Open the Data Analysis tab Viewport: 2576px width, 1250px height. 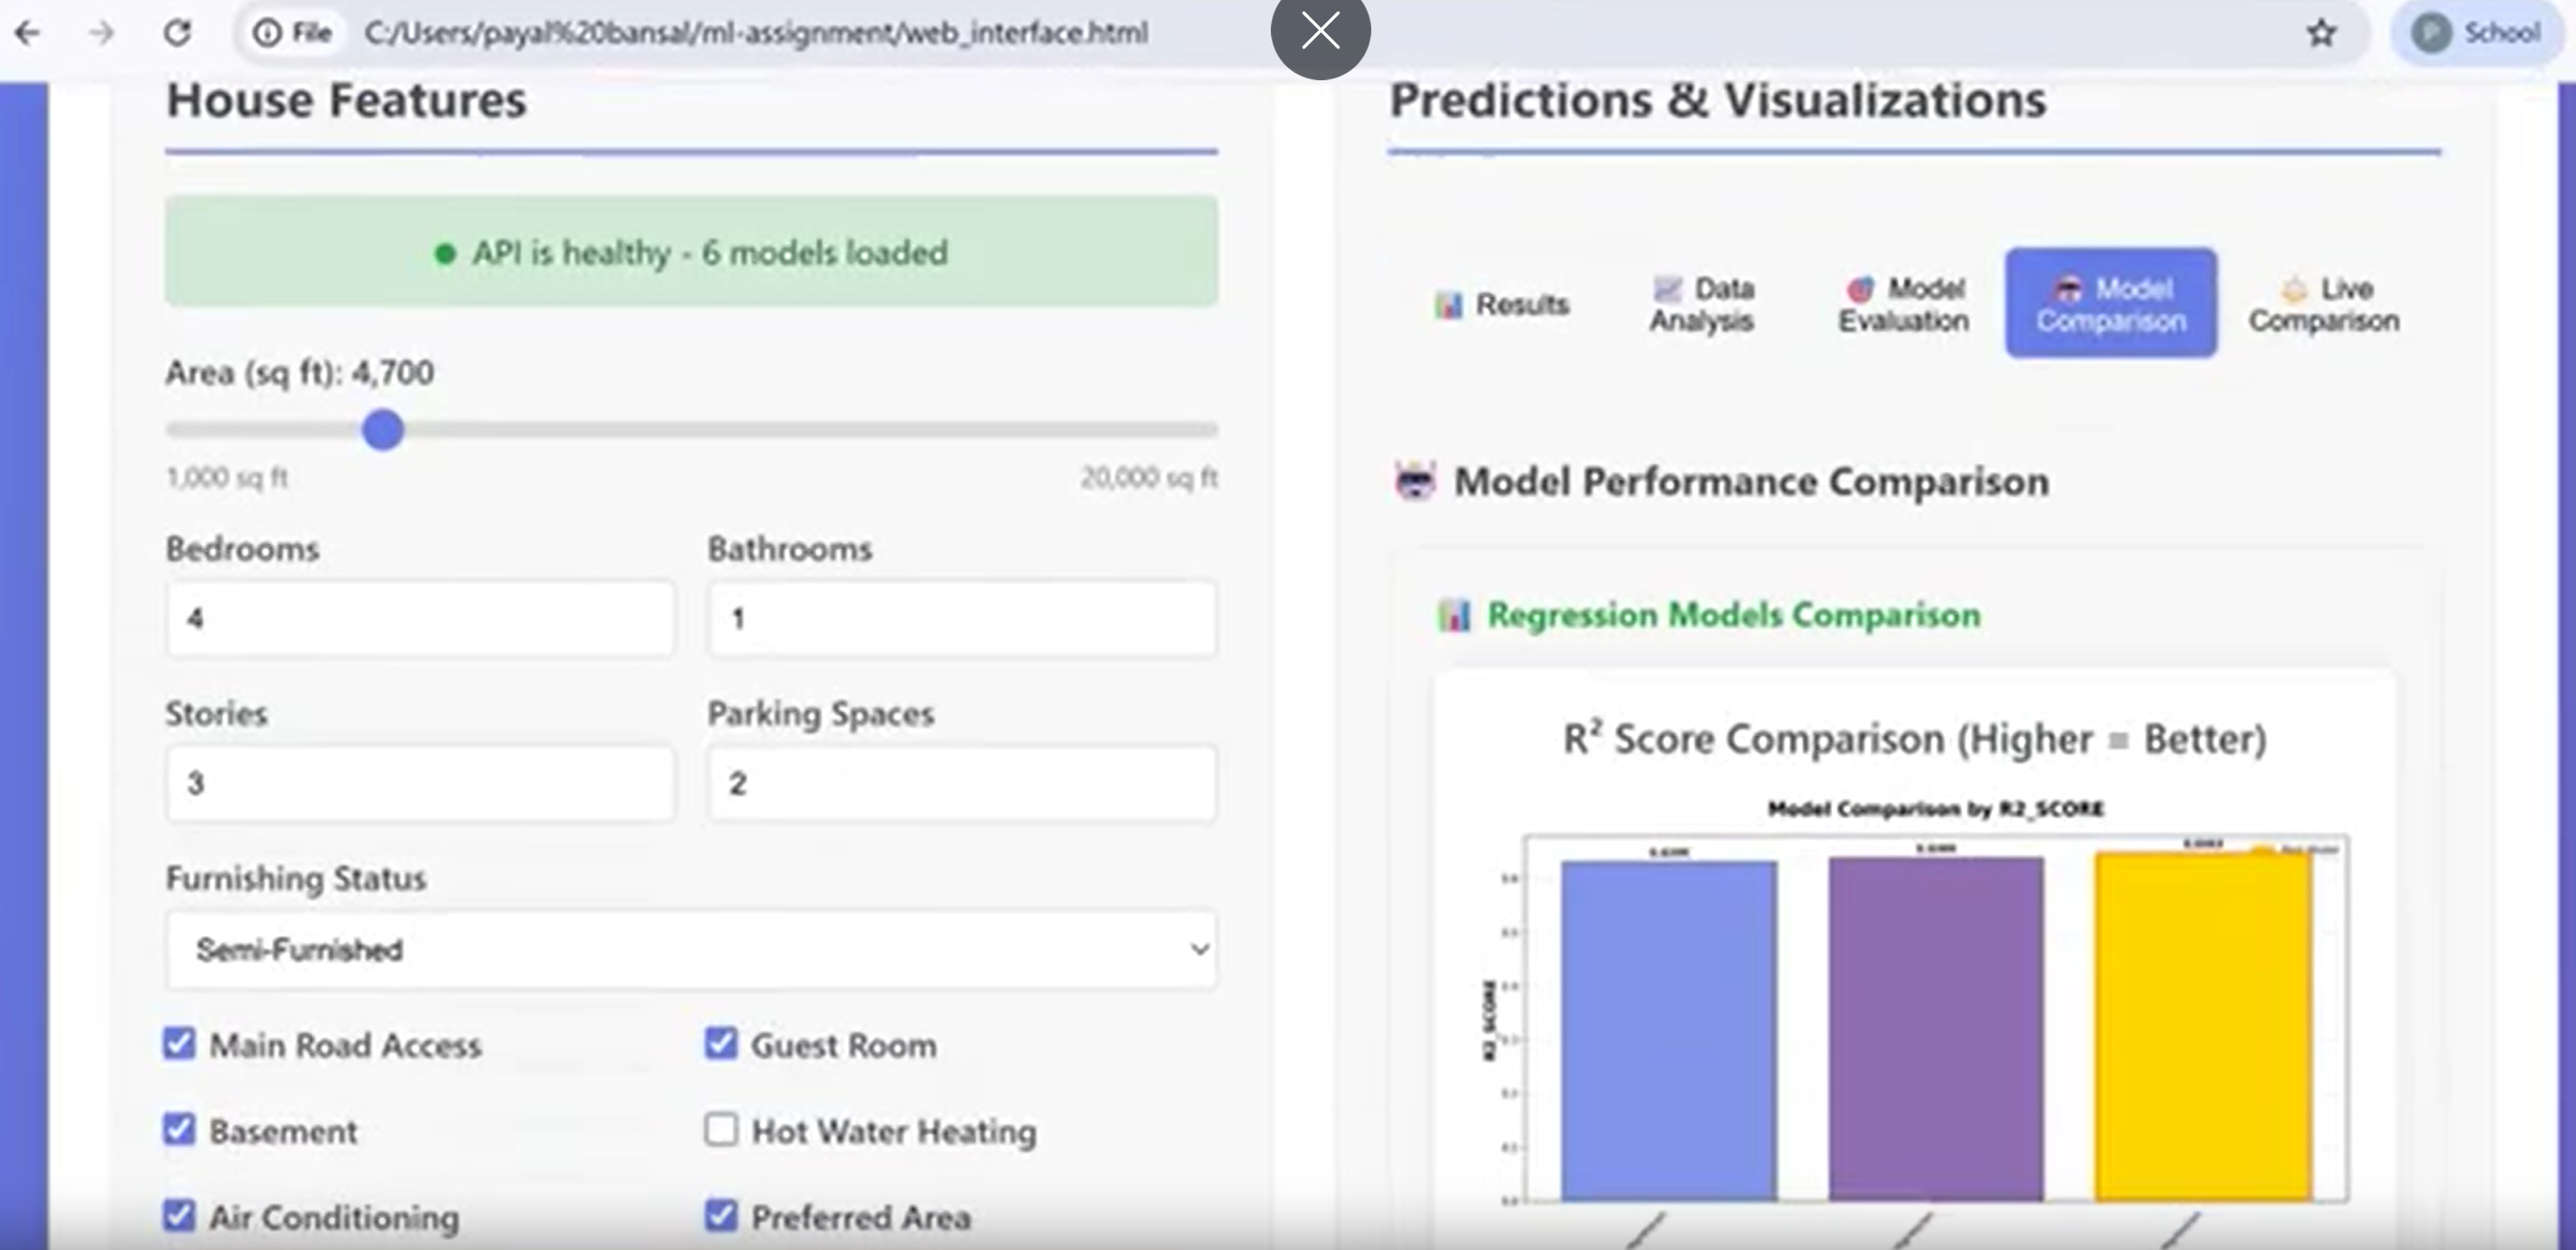[x=1702, y=304]
